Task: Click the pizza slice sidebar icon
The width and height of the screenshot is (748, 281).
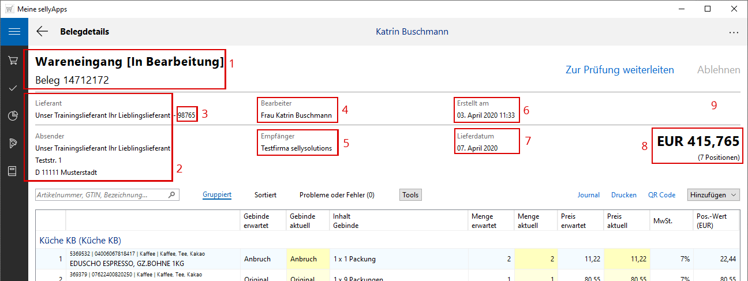Action: [14, 144]
